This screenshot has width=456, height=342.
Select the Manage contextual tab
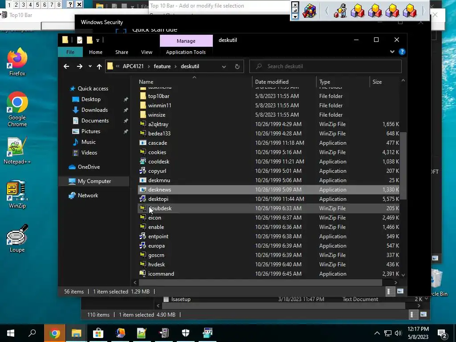[x=186, y=41]
